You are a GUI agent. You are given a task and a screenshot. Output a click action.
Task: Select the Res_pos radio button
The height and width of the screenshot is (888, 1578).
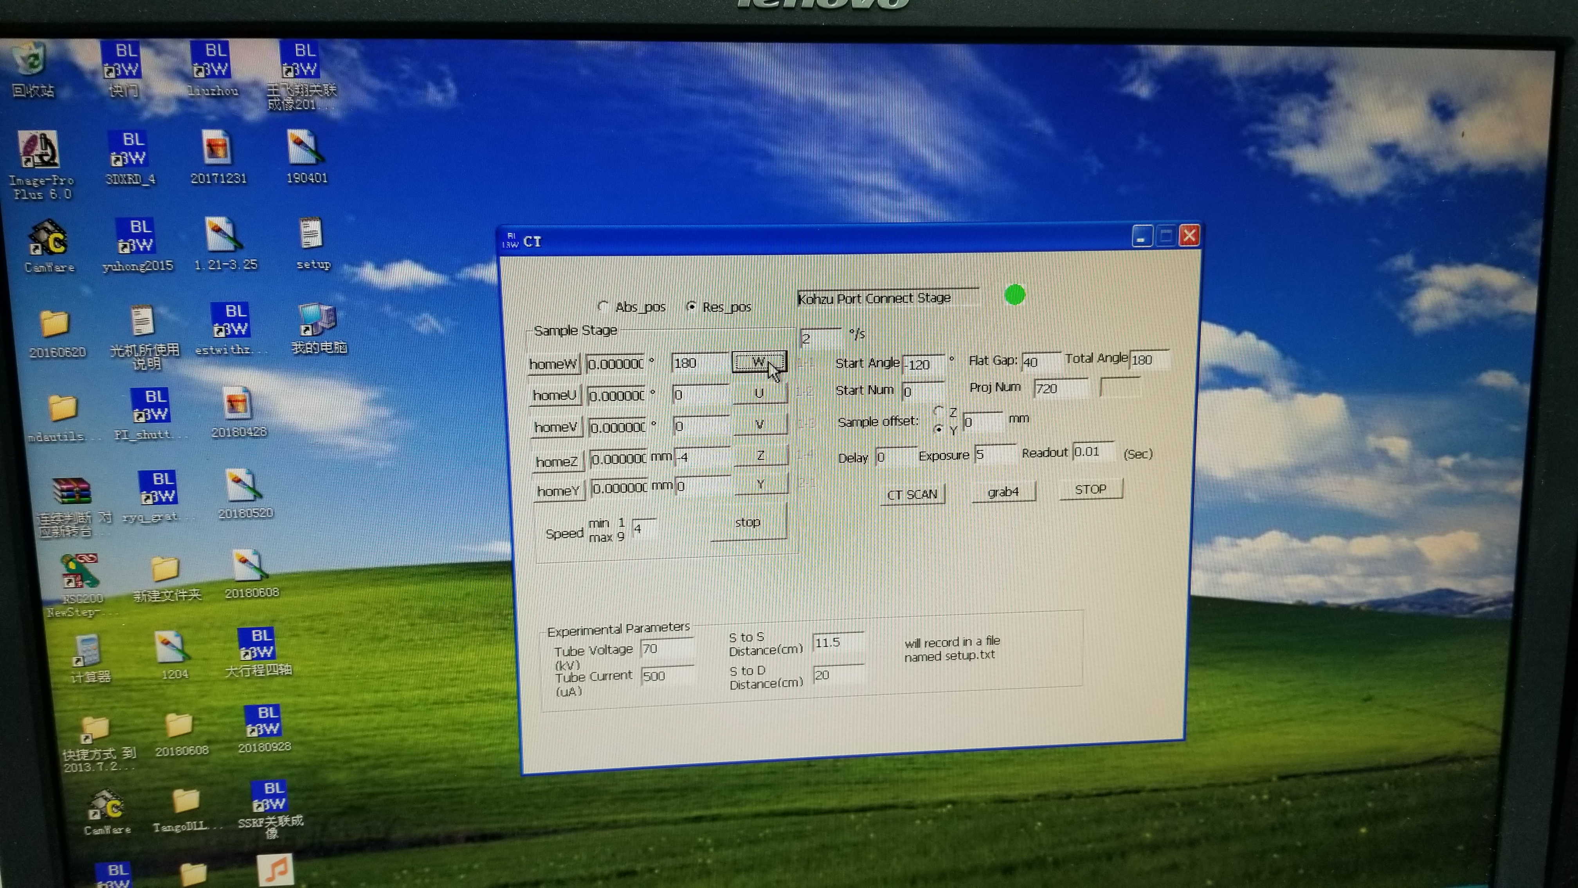[x=692, y=306]
